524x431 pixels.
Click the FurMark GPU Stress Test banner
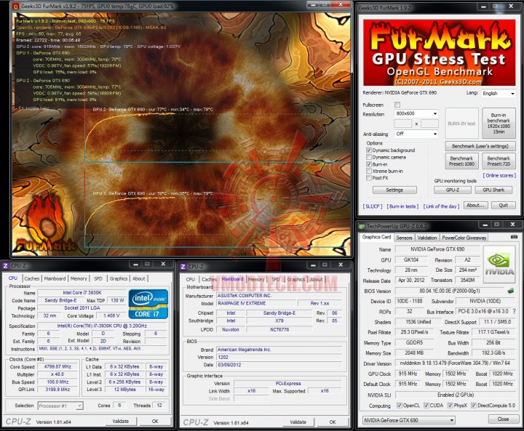pyautogui.click(x=440, y=53)
